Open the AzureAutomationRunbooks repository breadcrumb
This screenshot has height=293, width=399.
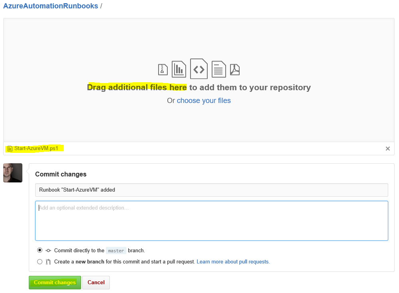(x=51, y=6)
